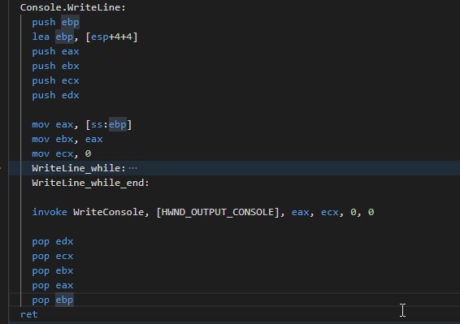Click the 'pop ebp' line

(x=53, y=300)
